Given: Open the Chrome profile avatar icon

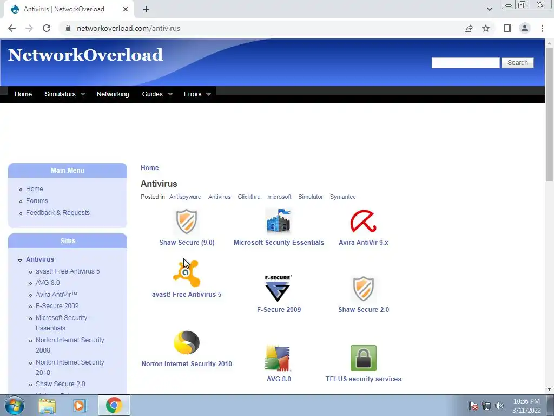Looking at the screenshot, I should click(x=525, y=28).
